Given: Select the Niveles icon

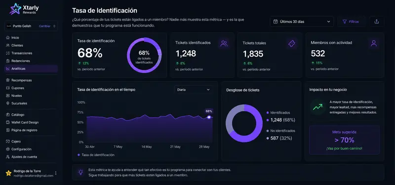Looking at the screenshot, I should tap(7, 95).
